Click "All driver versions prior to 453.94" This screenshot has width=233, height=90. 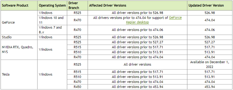[137, 87]
